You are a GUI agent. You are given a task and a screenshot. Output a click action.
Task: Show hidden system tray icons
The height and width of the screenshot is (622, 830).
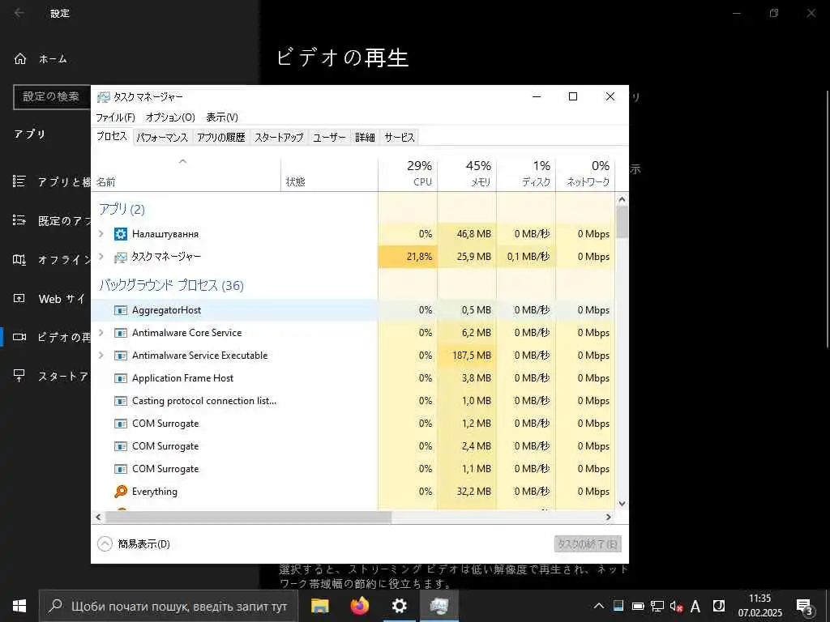[599, 606]
